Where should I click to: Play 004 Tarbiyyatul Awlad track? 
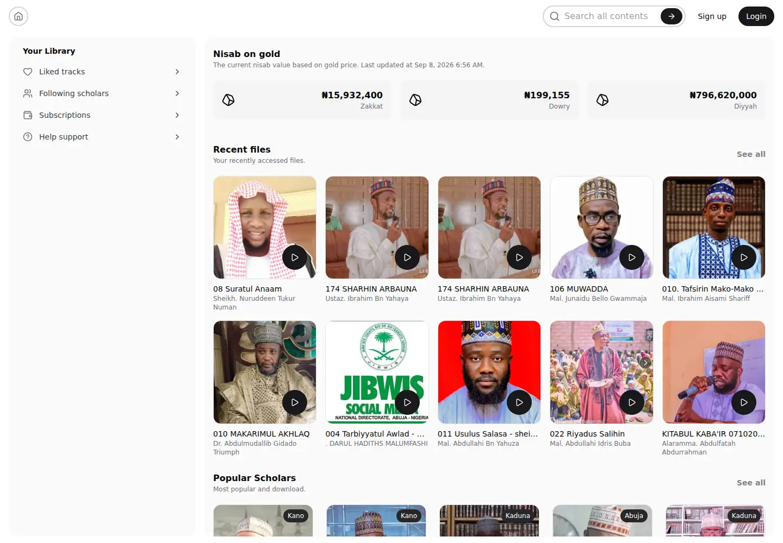pyautogui.click(x=407, y=402)
